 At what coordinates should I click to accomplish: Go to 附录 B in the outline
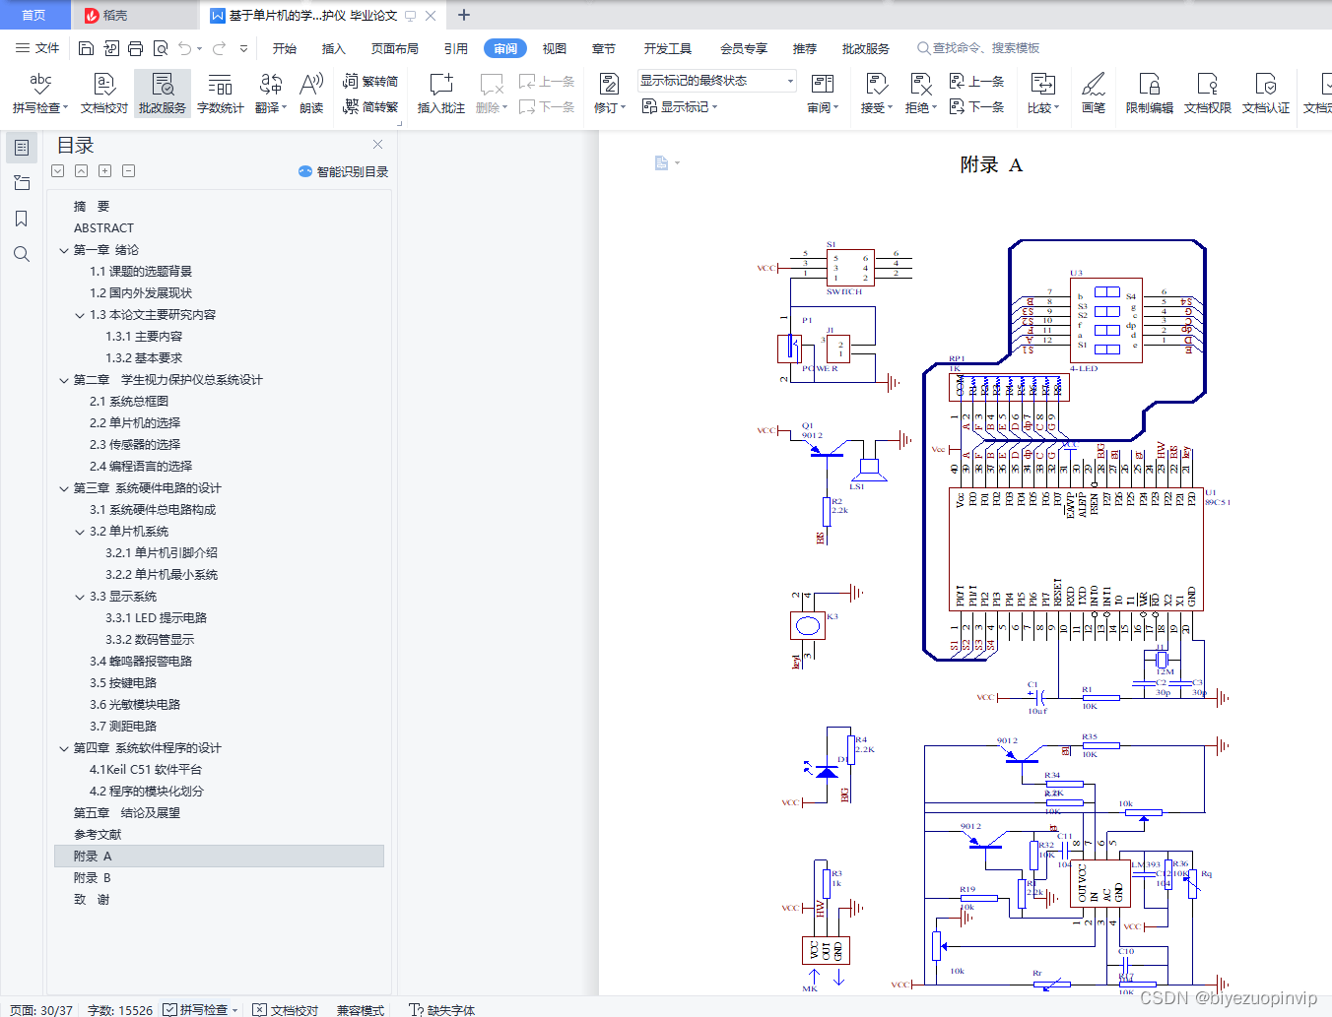click(93, 878)
